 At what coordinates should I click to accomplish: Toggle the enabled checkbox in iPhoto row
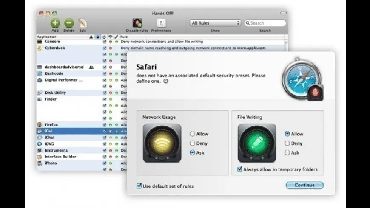point(104,163)
